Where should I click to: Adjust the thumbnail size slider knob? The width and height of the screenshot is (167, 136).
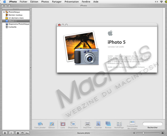pos(143,133)
